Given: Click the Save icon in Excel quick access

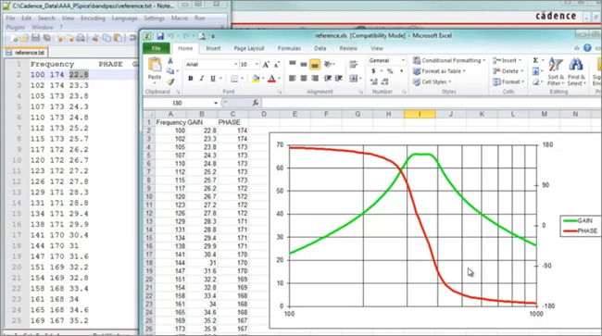Looking at the screenshot, I should (160, 36).
